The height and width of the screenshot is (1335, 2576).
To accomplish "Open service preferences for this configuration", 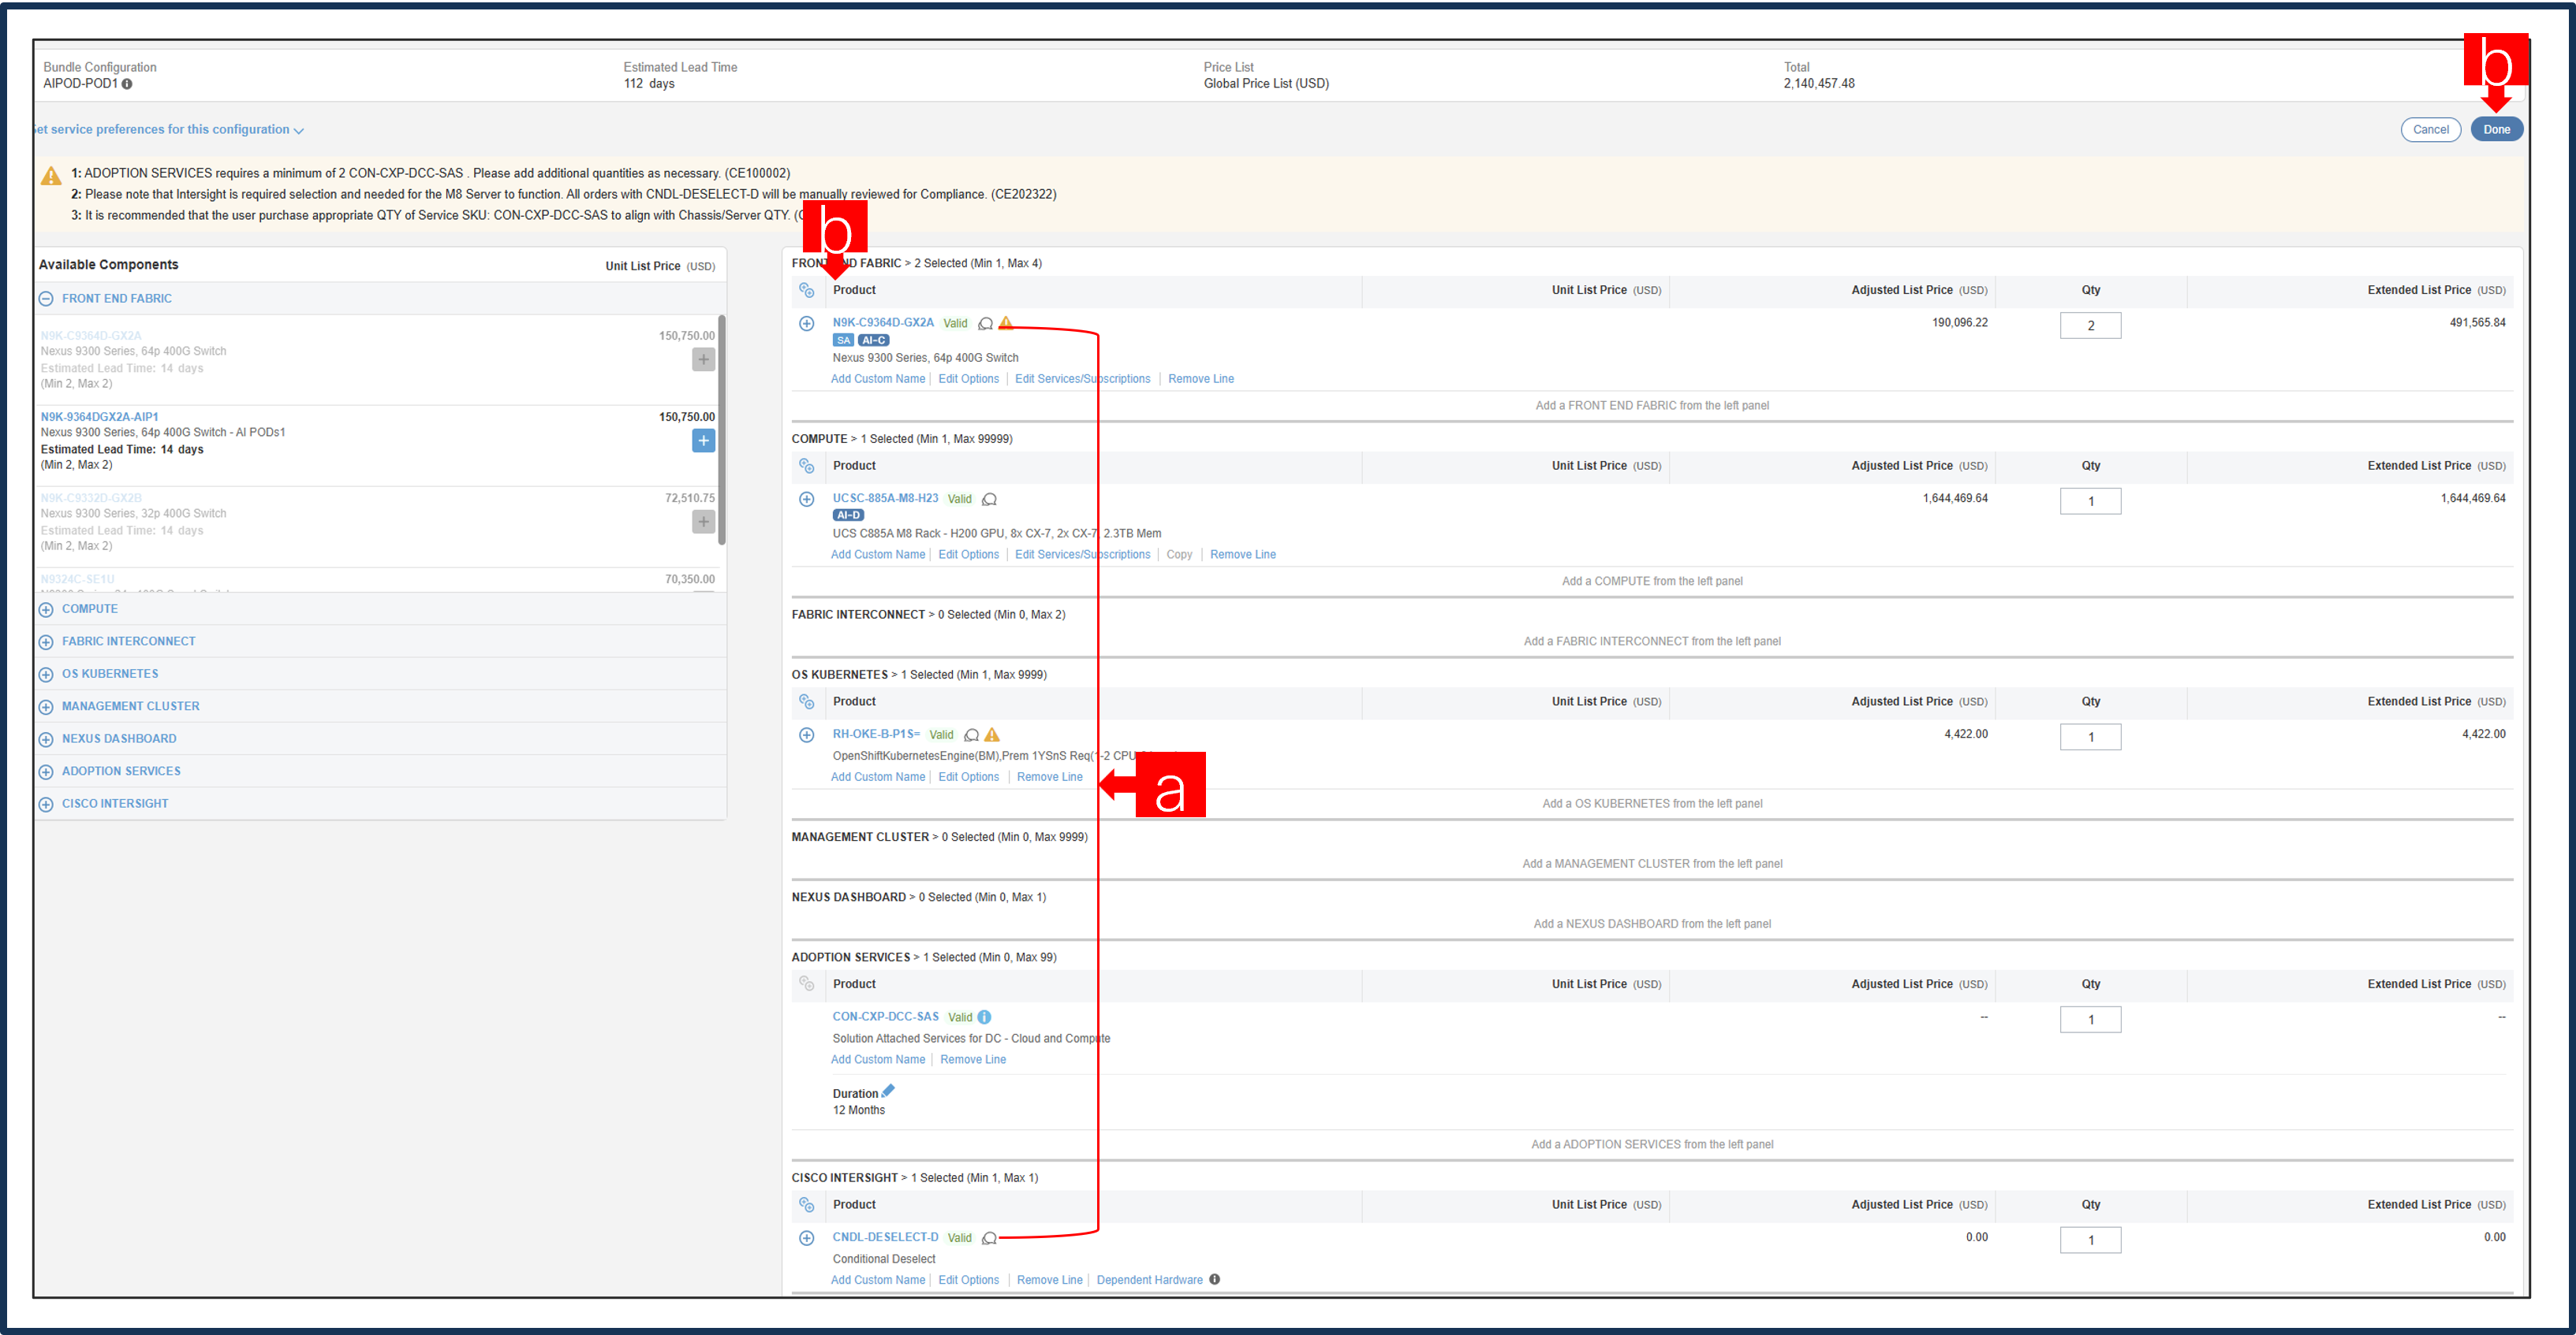I will [x=163, y=129].
